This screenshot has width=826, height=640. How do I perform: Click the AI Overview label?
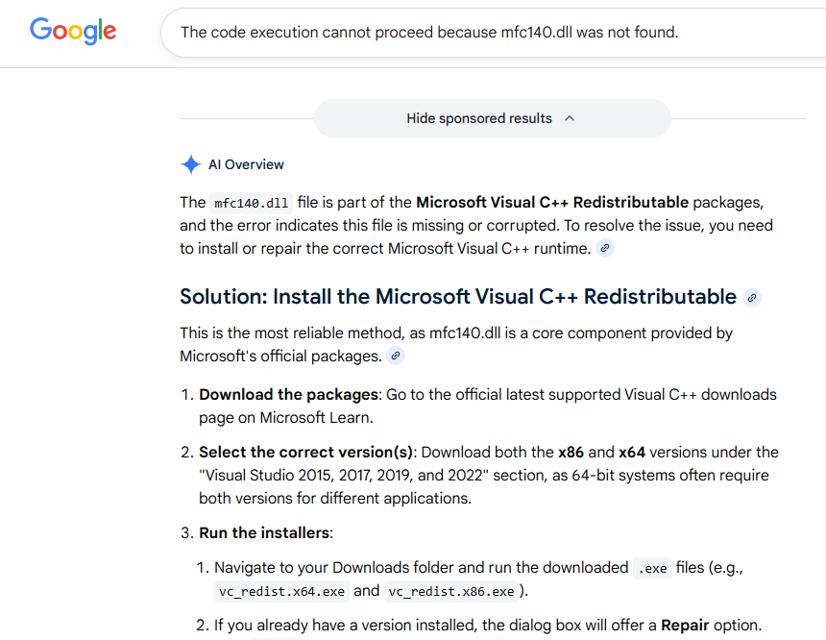(x=246, y=164)
